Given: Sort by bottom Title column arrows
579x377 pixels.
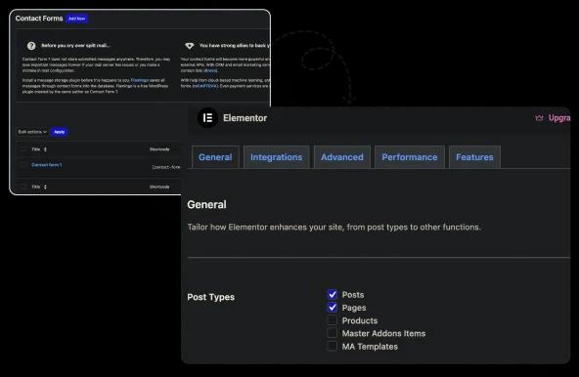Looking at the screenshot, I should [45, 187].
